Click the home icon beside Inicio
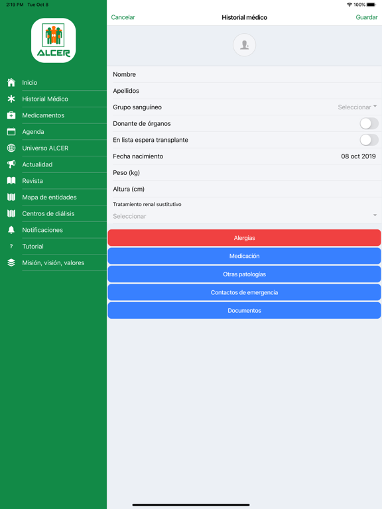 [x=11, y=82]
